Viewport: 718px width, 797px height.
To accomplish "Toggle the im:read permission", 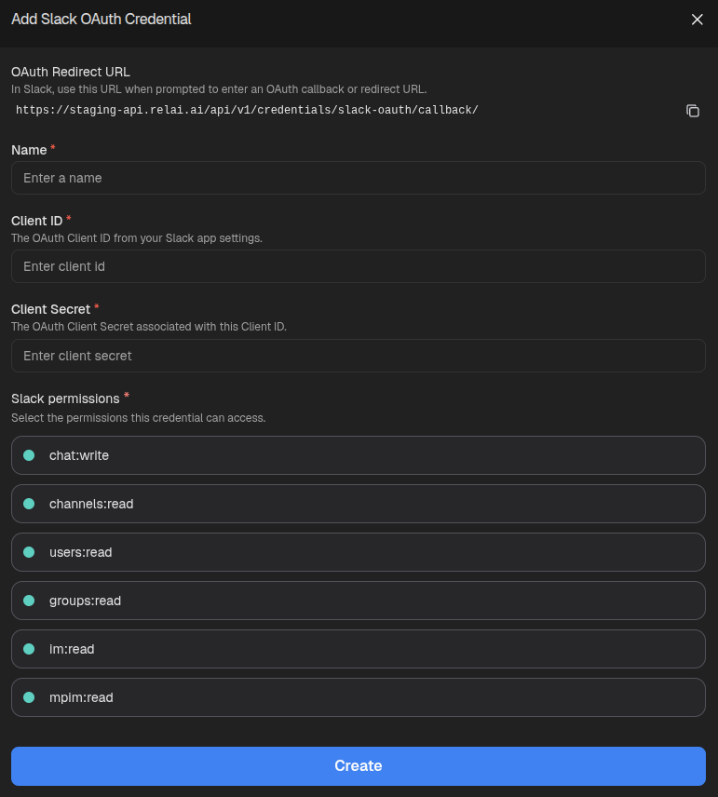I will (x=28, y=649).
